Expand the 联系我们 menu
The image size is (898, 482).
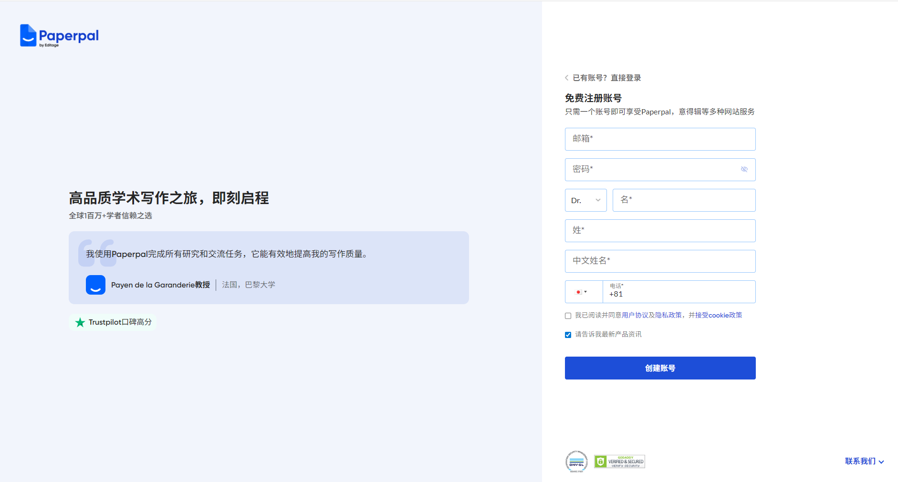(864, 461)
